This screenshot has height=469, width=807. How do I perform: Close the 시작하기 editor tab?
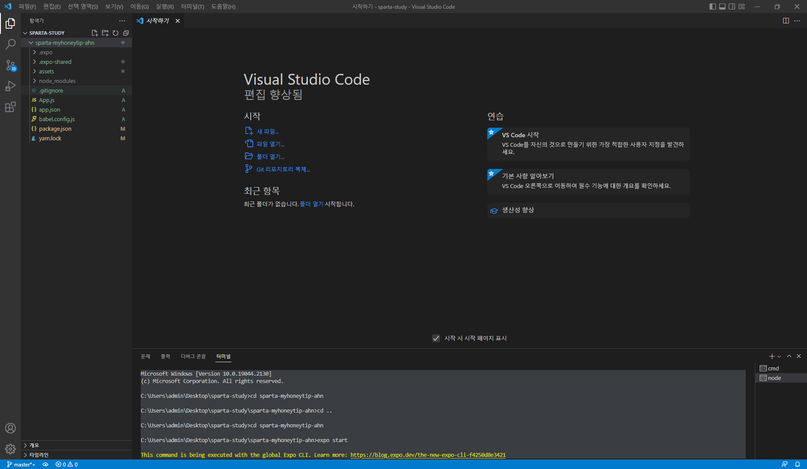[x=178, y=21]
